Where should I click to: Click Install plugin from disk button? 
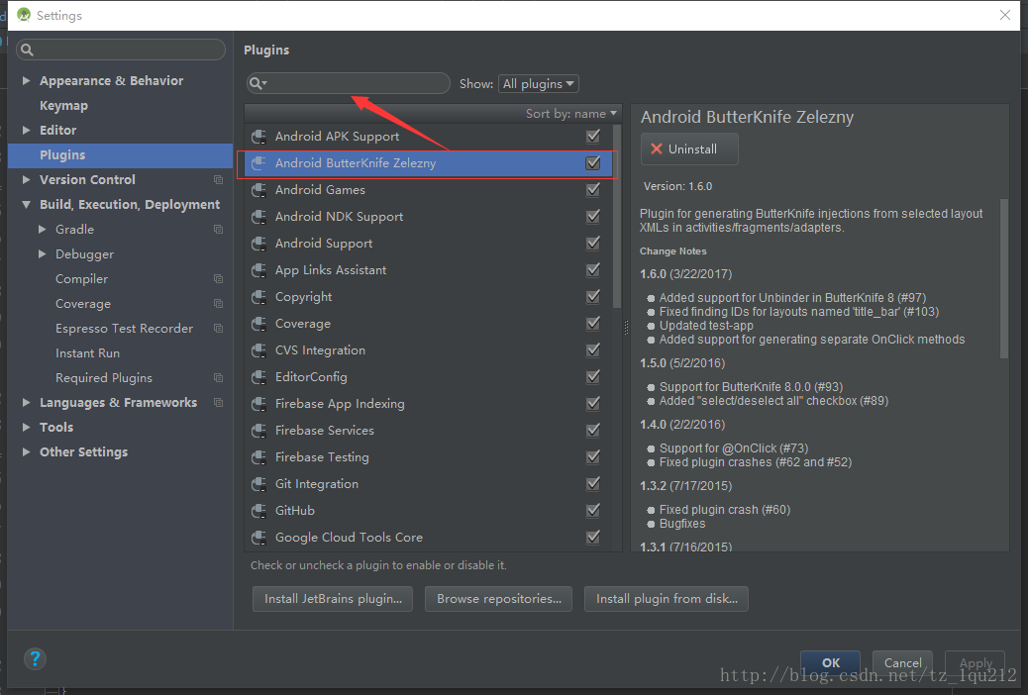(x=667, y=599)
